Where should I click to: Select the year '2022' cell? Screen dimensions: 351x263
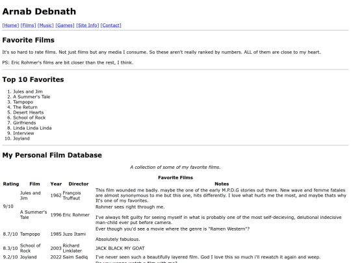tap(56, 257)
